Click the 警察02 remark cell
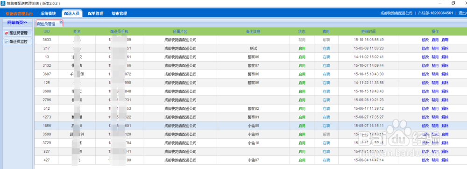This screenshot has height=169, width=467. (253, 109)
